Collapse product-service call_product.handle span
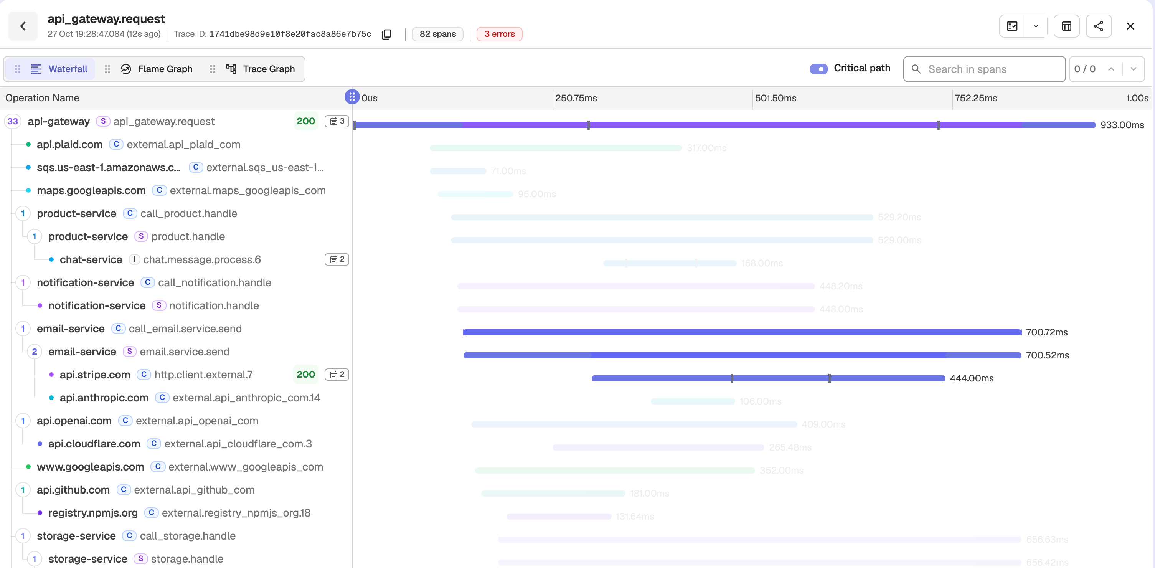Viewport: 1155px width, 568px height. tap(23, 213)
